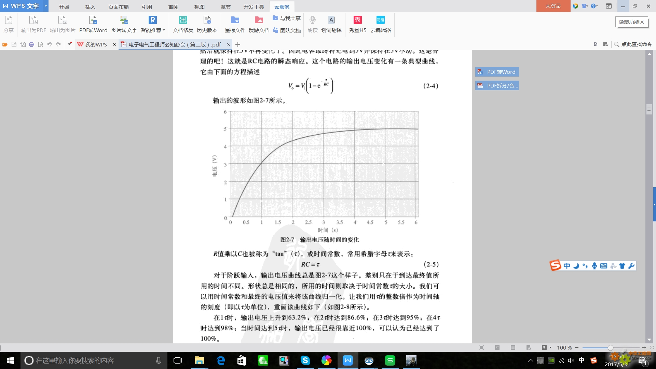Click vertical scrollbar up arrow
The height and width of the screenshot is (369, 656).
click(649, 54)
